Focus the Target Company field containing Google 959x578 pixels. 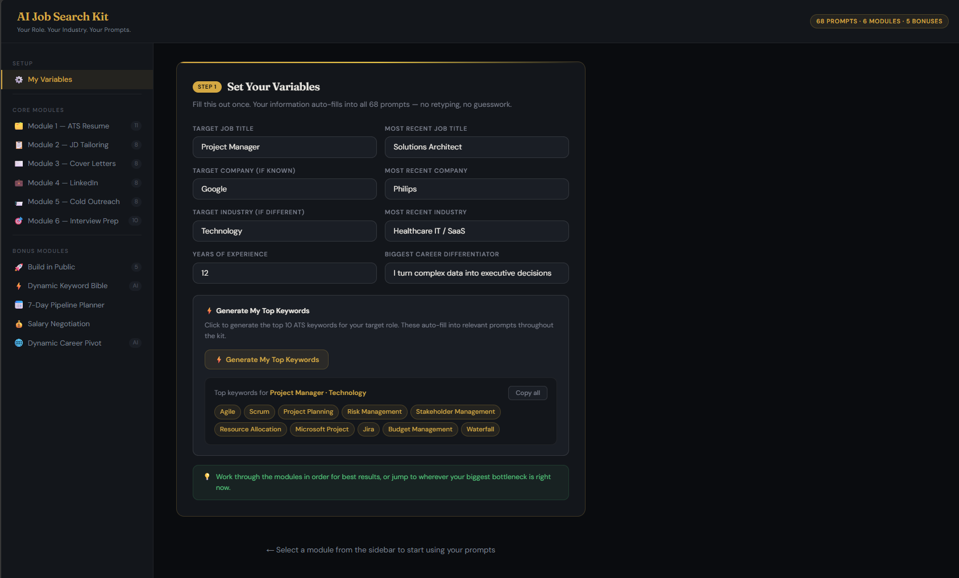(285, 189)
